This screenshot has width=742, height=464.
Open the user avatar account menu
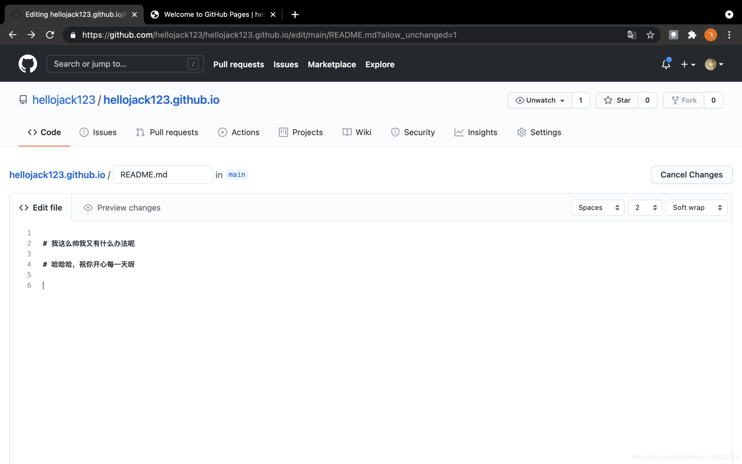714,64
